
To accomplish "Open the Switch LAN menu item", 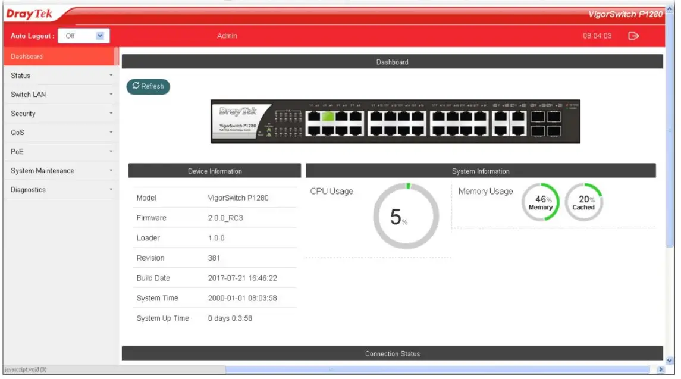I will point(60,95).
